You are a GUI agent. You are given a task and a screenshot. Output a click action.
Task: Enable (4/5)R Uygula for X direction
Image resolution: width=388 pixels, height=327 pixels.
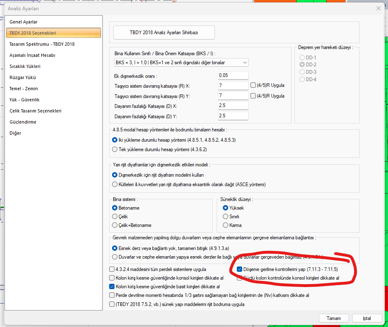coord(253,85)
